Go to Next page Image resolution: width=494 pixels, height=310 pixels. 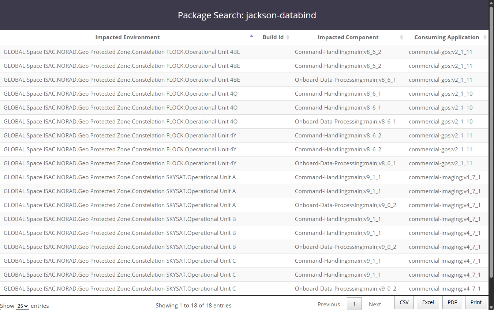(375, 304)
